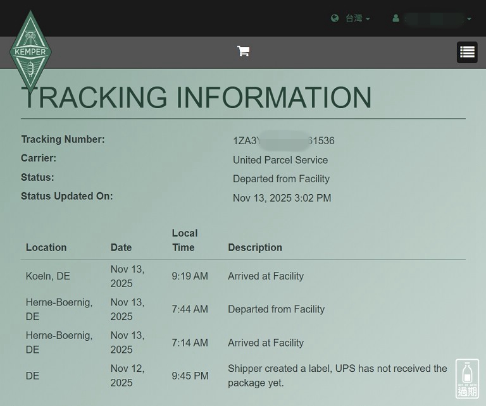Open the 台灣 region dropdown

[358, 19]
